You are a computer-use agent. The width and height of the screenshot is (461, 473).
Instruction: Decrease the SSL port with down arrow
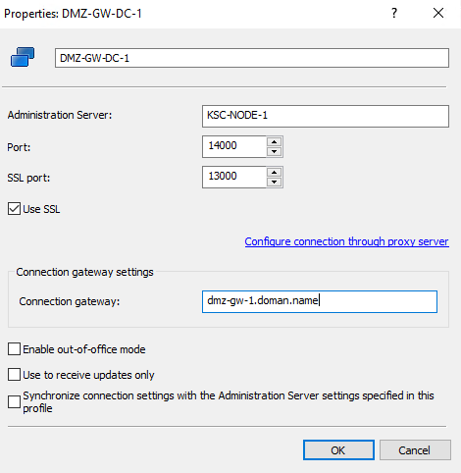pyautogui.click(x=274, y=183)
